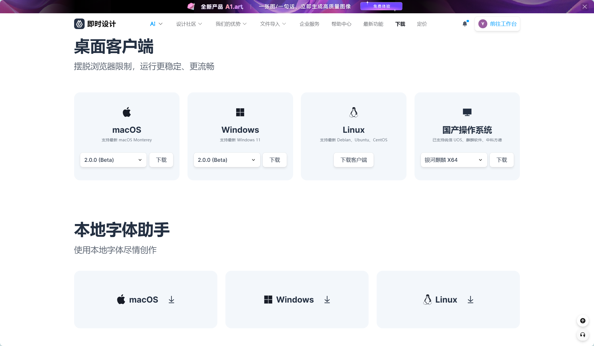Click the Windows logo in font helper card
This screenshot has width=594, height=346.
(268, 300)
